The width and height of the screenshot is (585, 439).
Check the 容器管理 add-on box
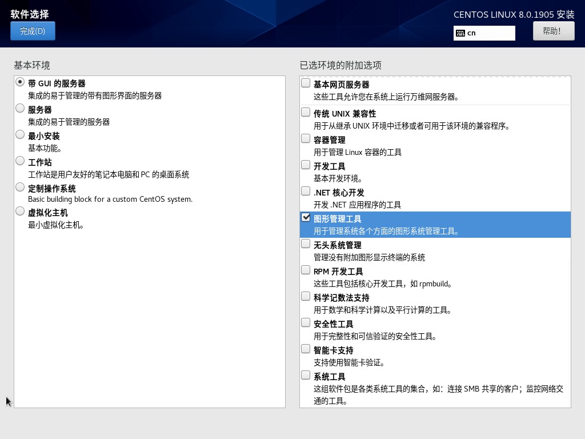point(306,138)
